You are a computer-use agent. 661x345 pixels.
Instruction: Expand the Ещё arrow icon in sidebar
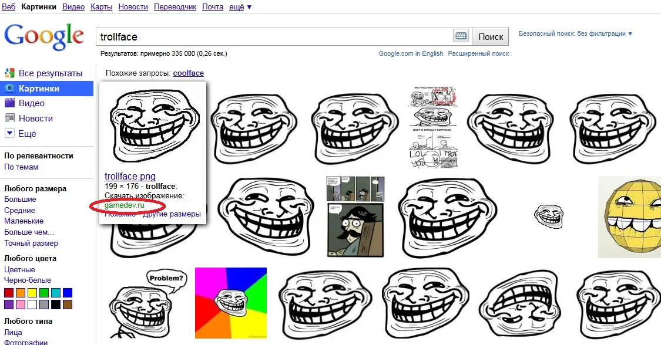point(9,133)
